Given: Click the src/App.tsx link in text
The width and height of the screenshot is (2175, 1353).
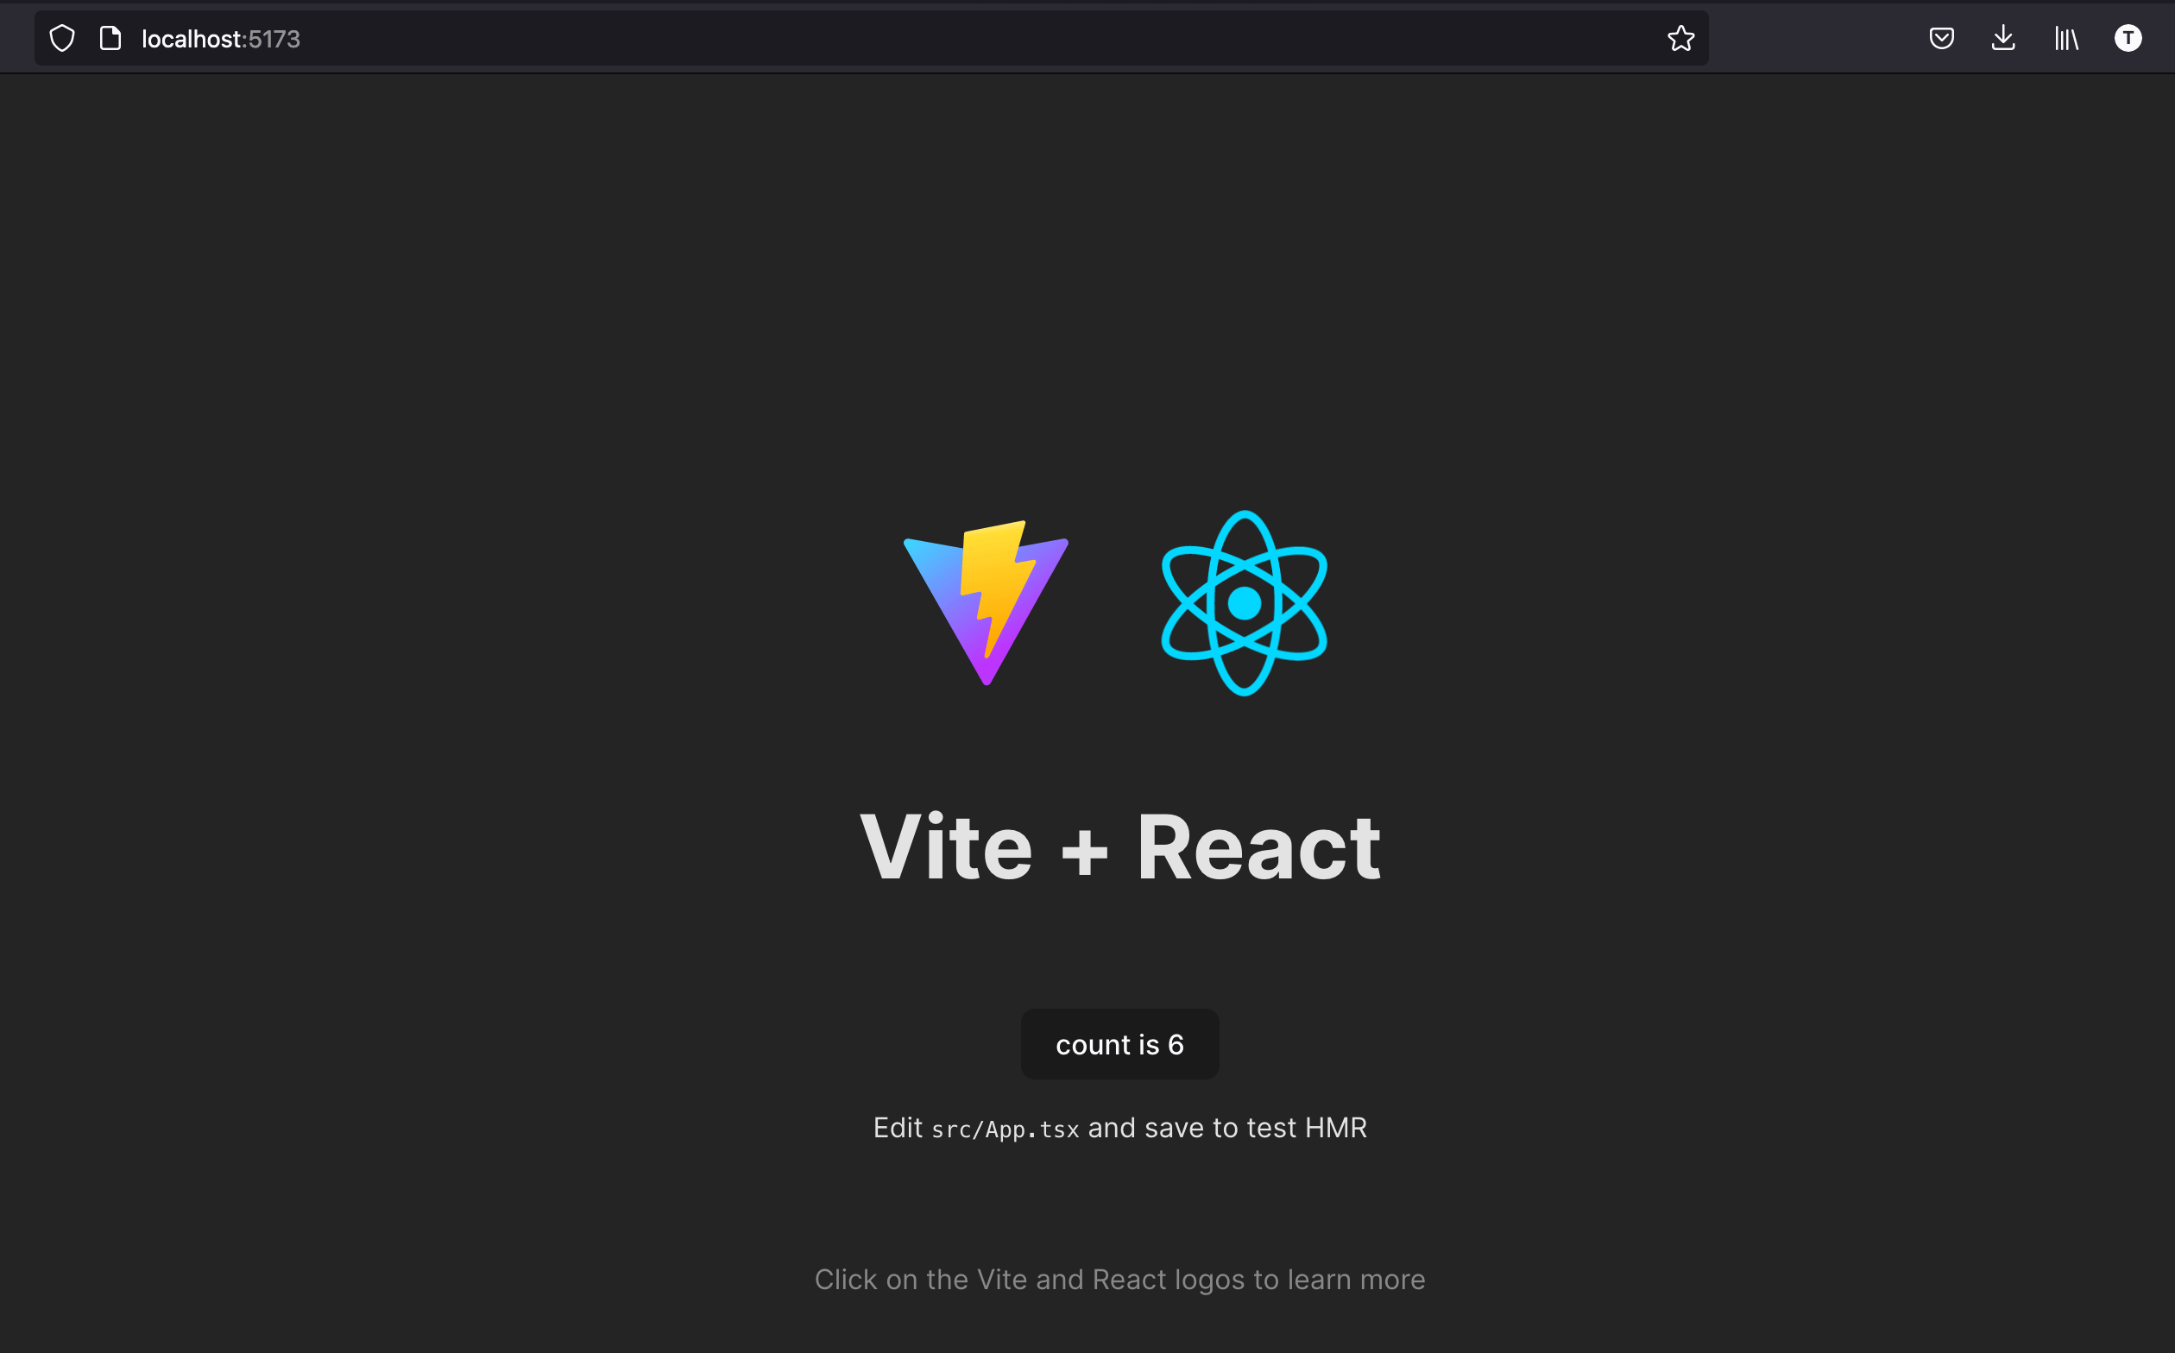Looking at the screenshot, I should click(x=1006, y=1129).
